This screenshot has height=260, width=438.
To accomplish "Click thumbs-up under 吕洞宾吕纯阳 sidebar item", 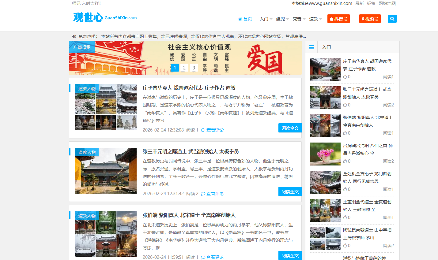I will tap(345, 161).
